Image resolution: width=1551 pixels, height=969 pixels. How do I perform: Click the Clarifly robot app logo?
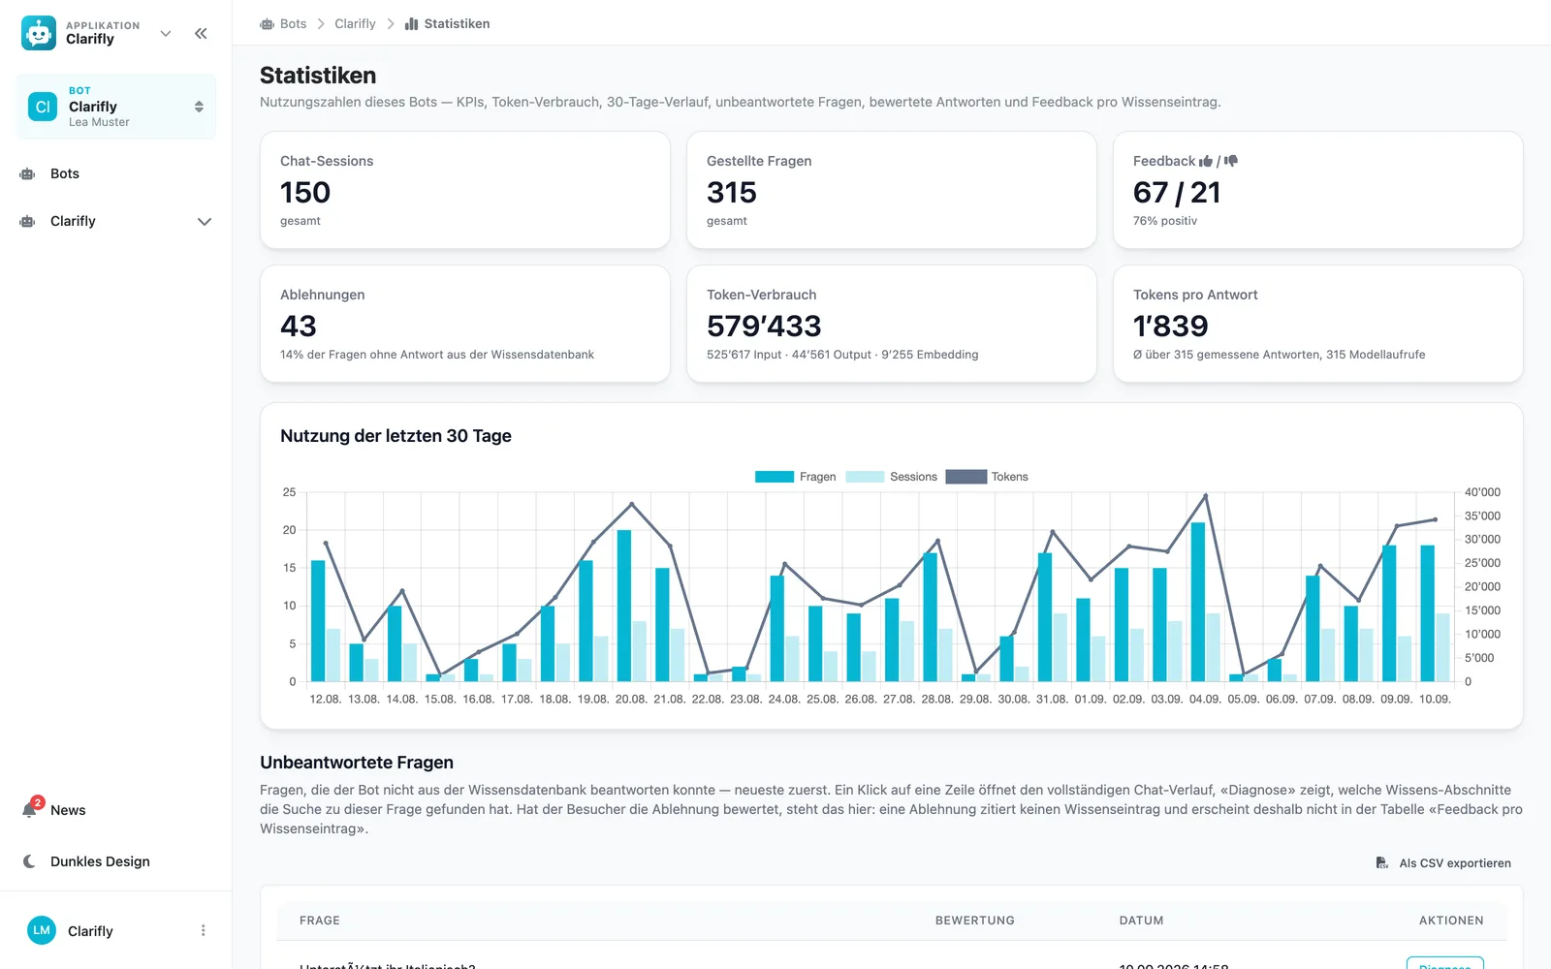(39, 33)
